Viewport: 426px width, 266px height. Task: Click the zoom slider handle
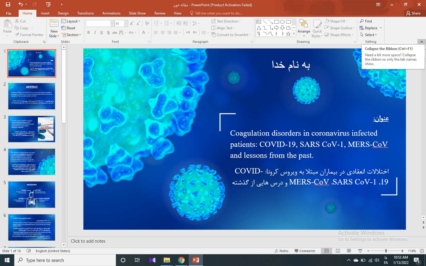click(x=386, y=251)
